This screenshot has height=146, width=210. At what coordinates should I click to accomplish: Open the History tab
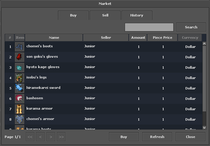137,16
